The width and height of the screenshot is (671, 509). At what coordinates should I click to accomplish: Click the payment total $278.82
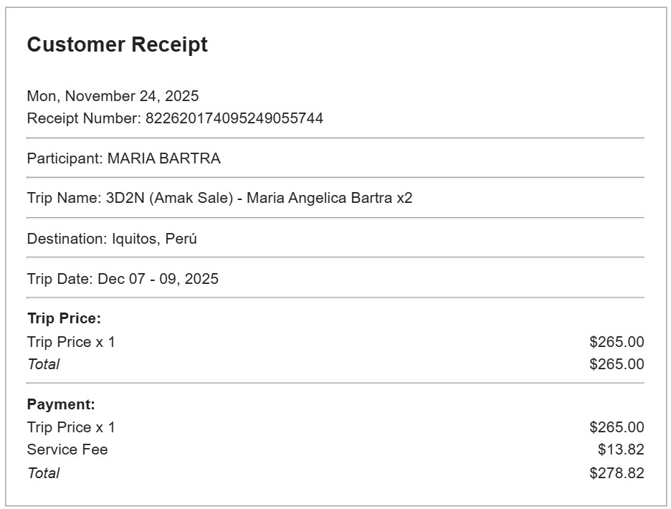click(617, 473)
